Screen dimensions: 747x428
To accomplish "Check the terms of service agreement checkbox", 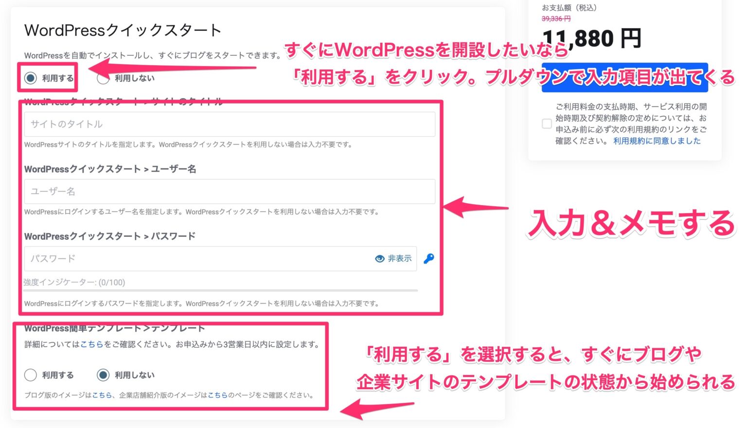I will [547, 124].
